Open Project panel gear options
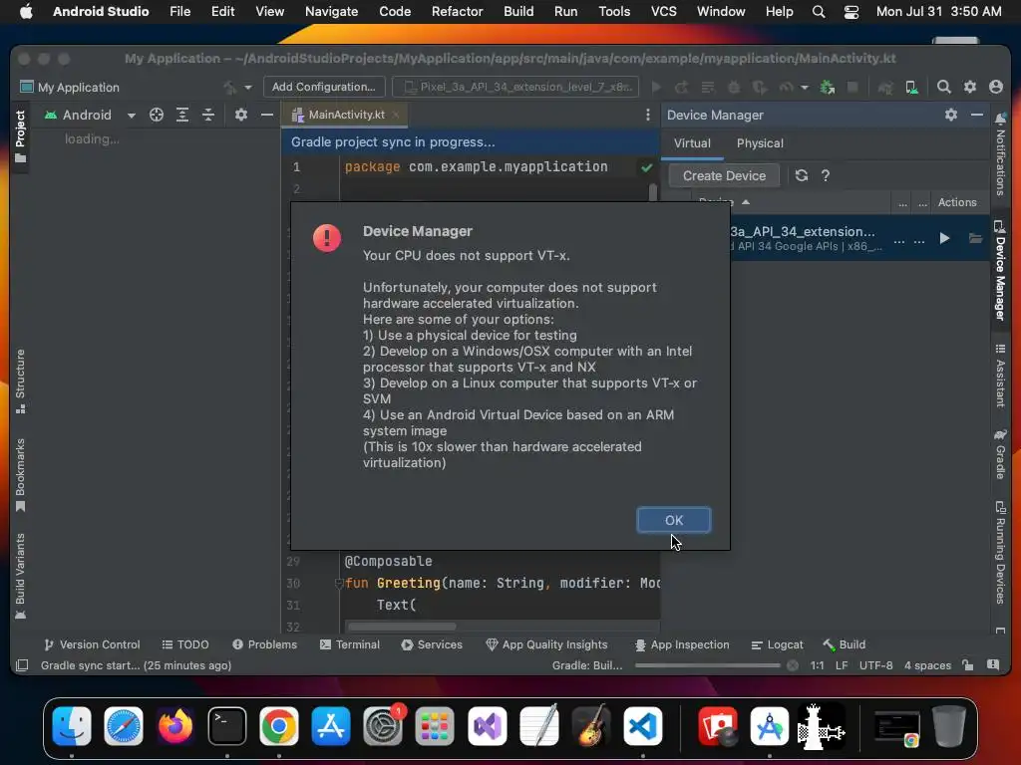The height and width of the screenshot is (765, 1021). (x=241, y=115)
